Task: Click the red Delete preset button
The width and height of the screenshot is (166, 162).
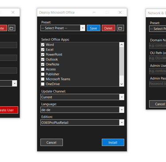Action: tap(108, 28)
